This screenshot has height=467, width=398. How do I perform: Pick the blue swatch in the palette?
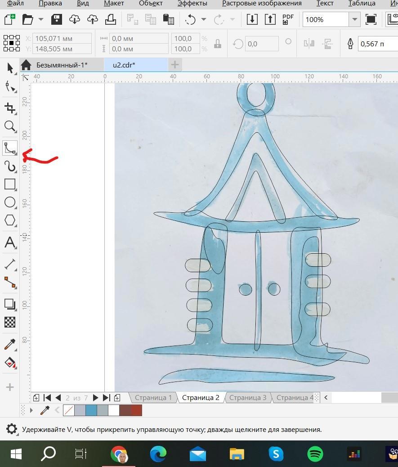tap(91, 410)
